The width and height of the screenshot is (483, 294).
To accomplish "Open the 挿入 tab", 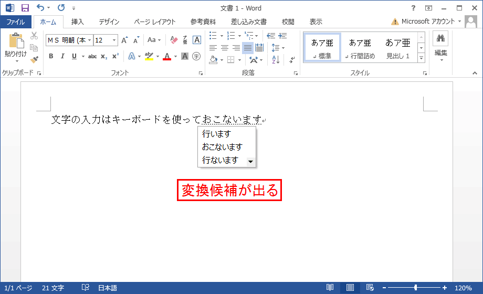I will pyautogui.click(x=78, y=22).
